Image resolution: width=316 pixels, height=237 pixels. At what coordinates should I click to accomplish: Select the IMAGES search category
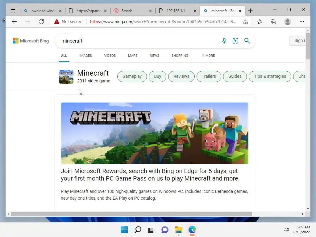pos(85,56)
